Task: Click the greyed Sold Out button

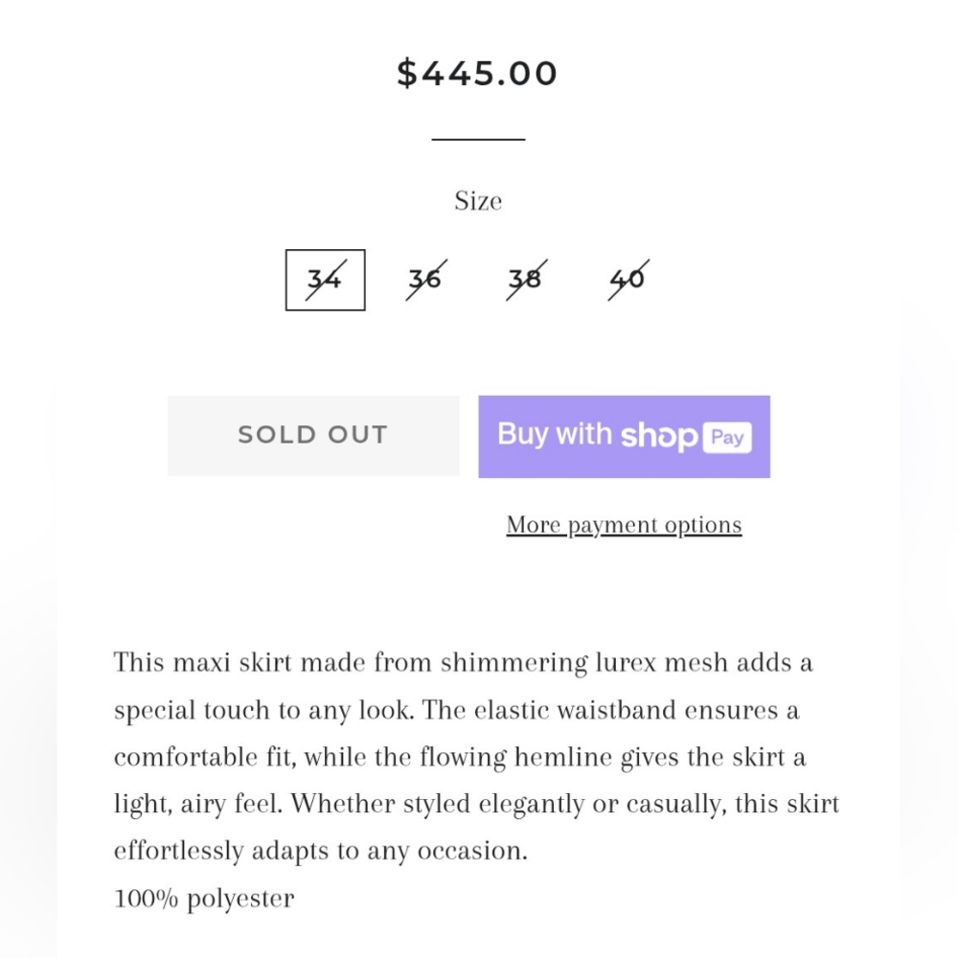Action: pyautogui.click(x=313, y=435)
